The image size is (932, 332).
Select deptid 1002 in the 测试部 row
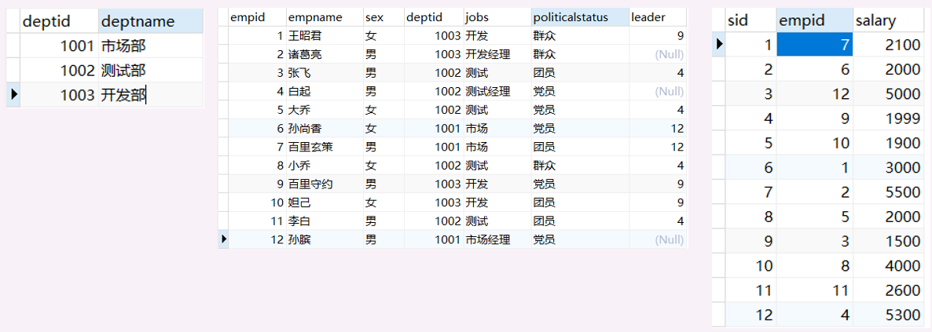(x=59, y=70)
